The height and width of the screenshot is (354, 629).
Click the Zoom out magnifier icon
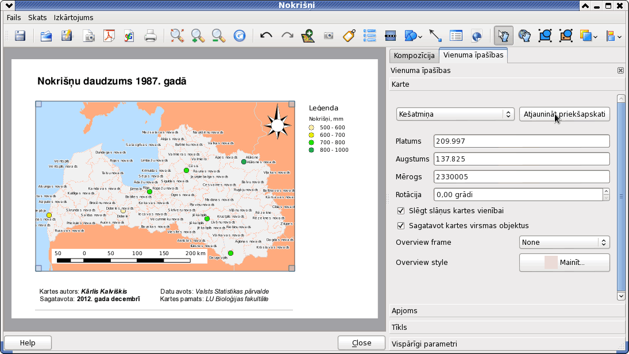219,36
